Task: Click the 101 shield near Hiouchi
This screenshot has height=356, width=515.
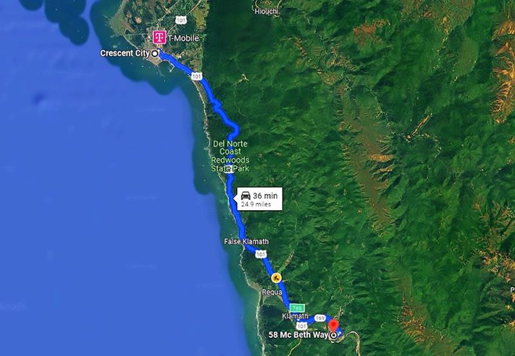Action: [x=181, y=20]
